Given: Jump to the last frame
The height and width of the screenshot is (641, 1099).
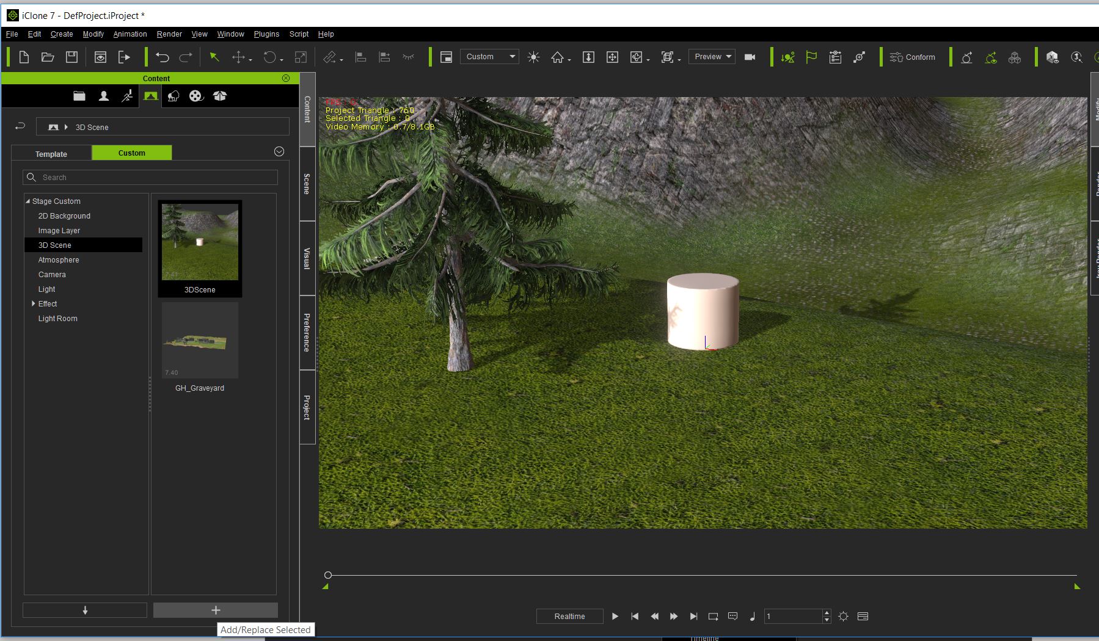Looking at the screenshot, I should 693,617.
